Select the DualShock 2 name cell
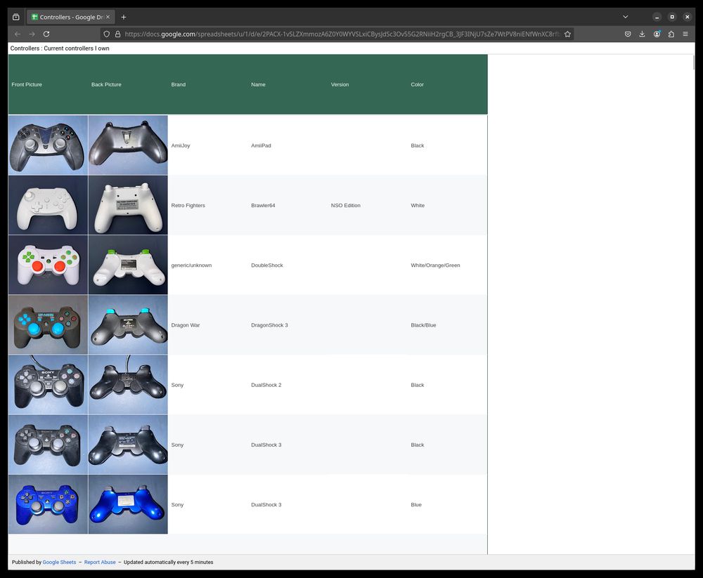The height and width of the screenshot is (578, 703). [x=288, y=385]
